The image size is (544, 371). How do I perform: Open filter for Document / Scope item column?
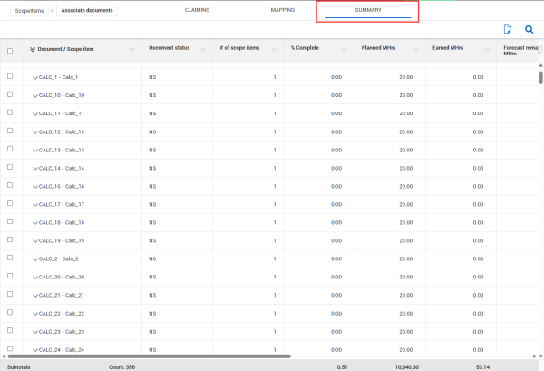131,50
